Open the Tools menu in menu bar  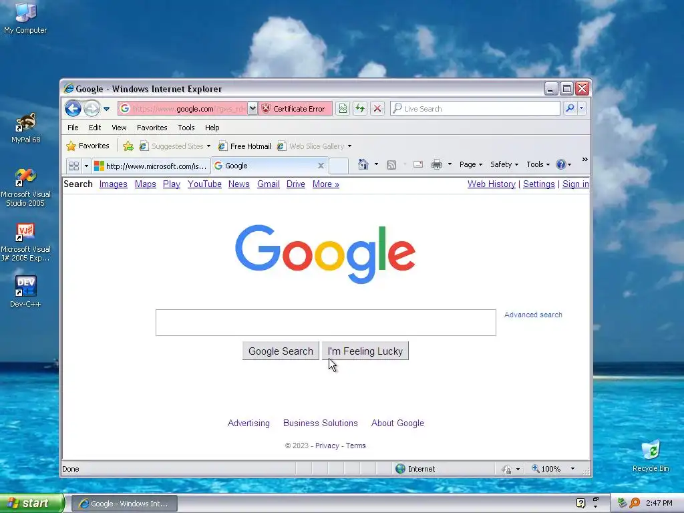click(x=186, y=128)
